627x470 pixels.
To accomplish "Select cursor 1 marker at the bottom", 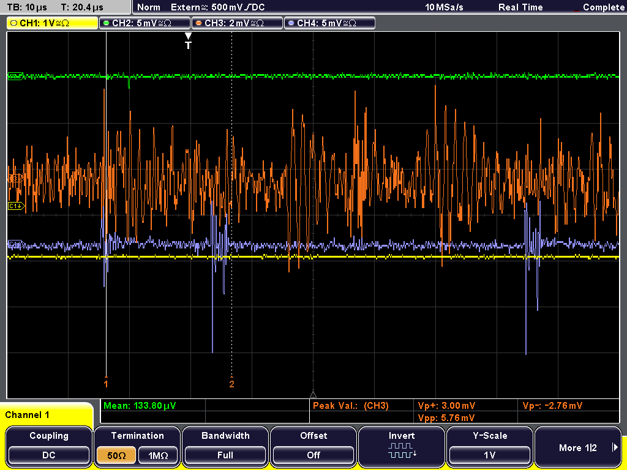I will click(x=106, y=382).
